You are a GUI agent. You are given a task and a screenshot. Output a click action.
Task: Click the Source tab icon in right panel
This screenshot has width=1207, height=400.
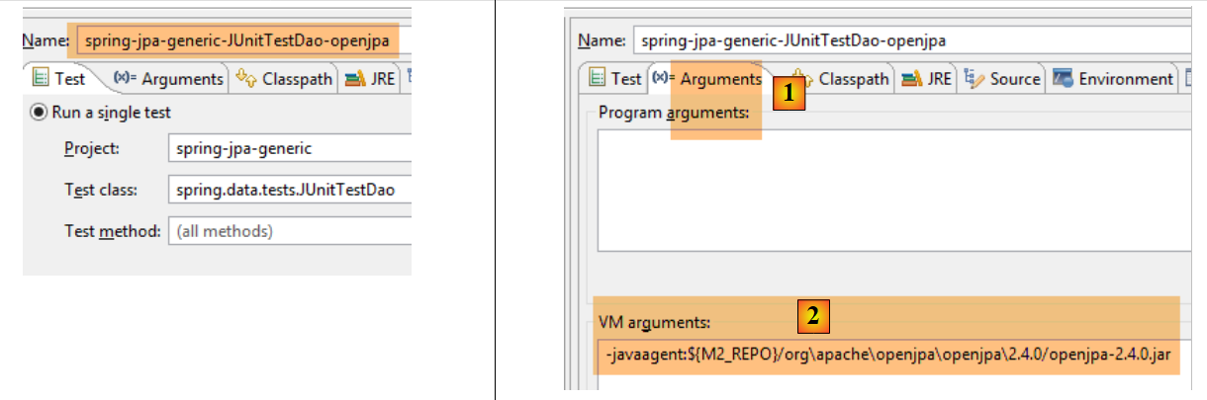coord(972,79)
